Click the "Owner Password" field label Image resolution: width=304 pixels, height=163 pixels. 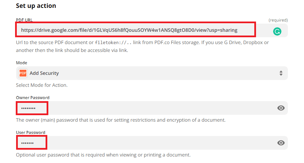[x=33, y=98]
